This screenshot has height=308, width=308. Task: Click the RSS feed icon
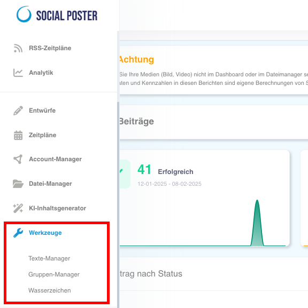[x=18, y=48]
